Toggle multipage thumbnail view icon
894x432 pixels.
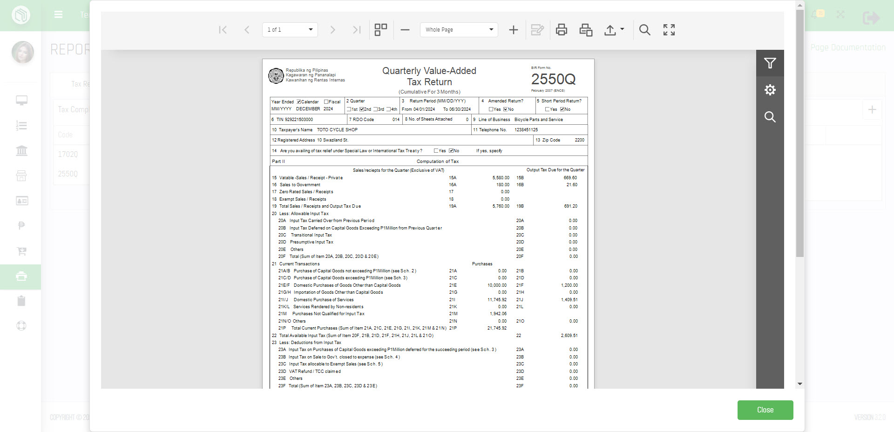pyautogui.click(x=381, y=30)
